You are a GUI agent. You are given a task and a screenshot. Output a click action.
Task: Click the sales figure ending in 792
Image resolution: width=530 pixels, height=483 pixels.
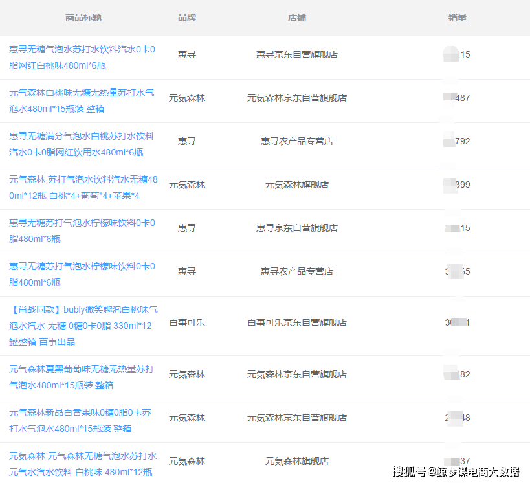tap(457, 141)
